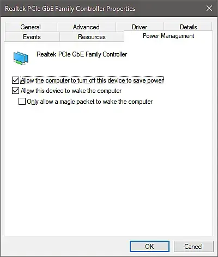Untick the 'Allow this device to wake' checkbox

(x=15, y=91)
